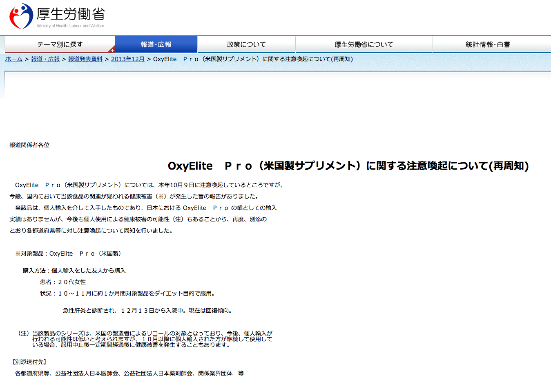This screenshot has width=551, height=391.
Task: Click the Ministry of Health logo emblem
Action: [x=21, y=16]
